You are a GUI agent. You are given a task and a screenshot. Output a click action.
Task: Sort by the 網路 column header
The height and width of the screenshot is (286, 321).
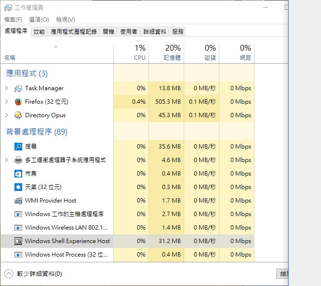pos(237,53)
